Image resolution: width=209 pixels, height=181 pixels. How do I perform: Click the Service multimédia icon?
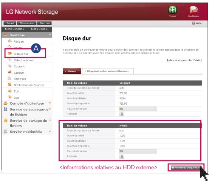[5, 131]
